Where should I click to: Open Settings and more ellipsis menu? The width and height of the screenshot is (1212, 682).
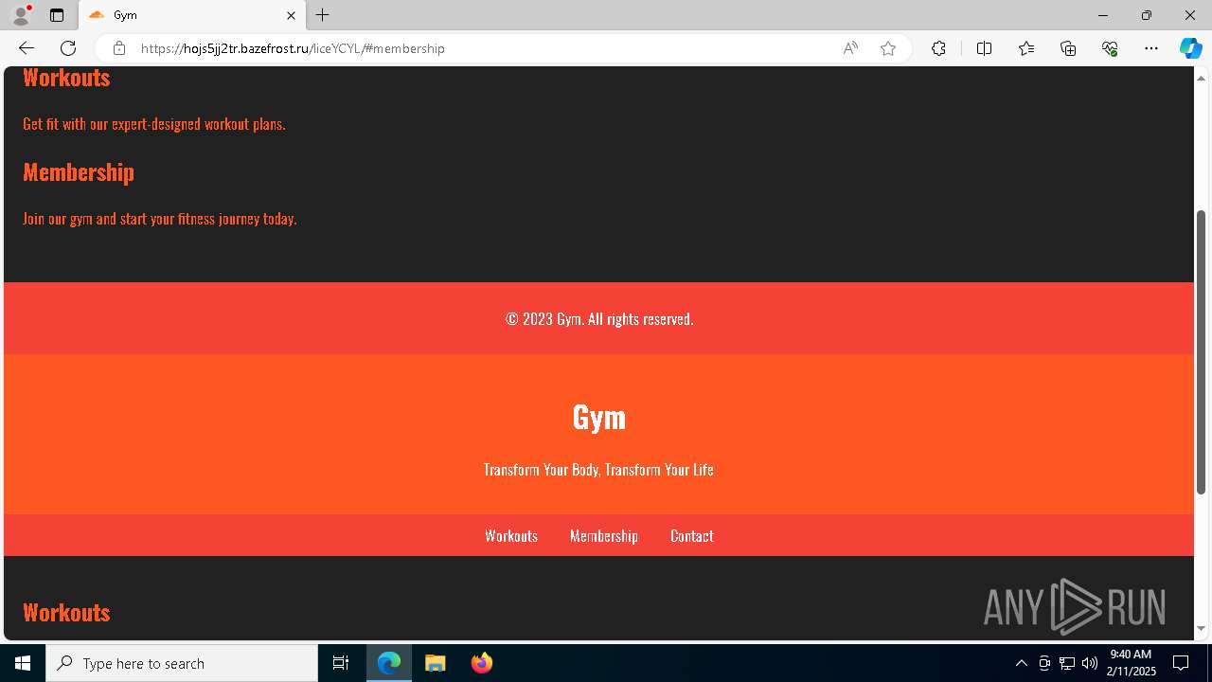(1151, 48)
